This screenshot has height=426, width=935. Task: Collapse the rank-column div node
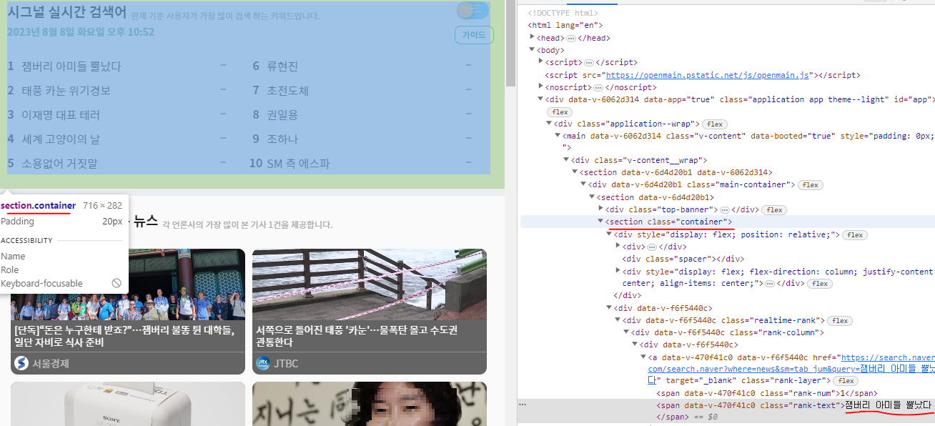point(626,332)
